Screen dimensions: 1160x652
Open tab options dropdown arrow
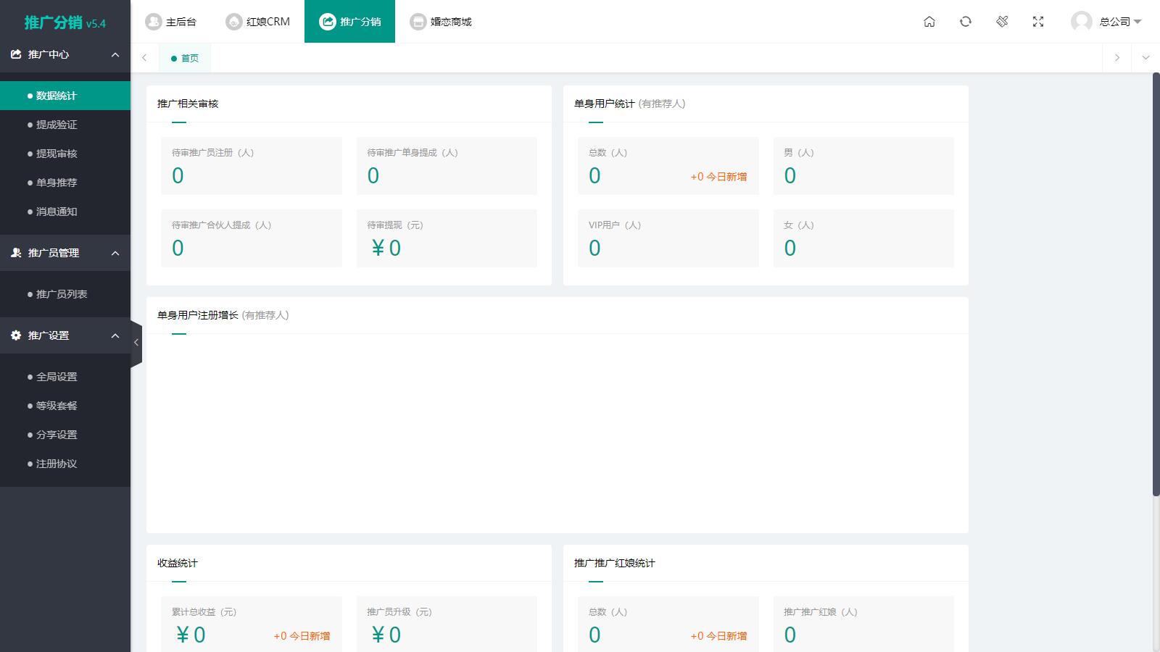(1145, 58)
